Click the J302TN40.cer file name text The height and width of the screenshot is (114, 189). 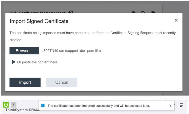click(x=53, y=51)
